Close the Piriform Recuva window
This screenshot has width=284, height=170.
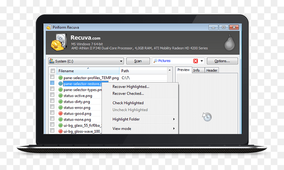click(x=234, y=27)
